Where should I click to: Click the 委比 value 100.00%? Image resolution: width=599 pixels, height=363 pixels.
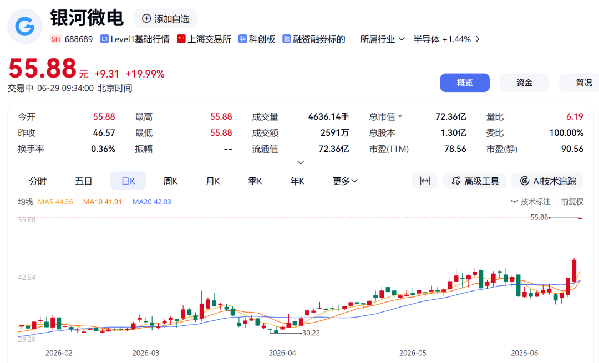click(566, 132)
